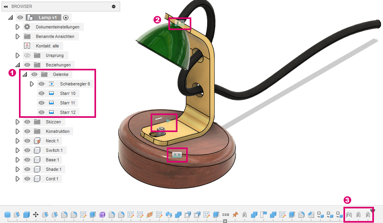Image resolution: width=383 pixels, height=223 pixels.
Task: Expand Schieberegler 6
Action: click(x=32, y=84)
